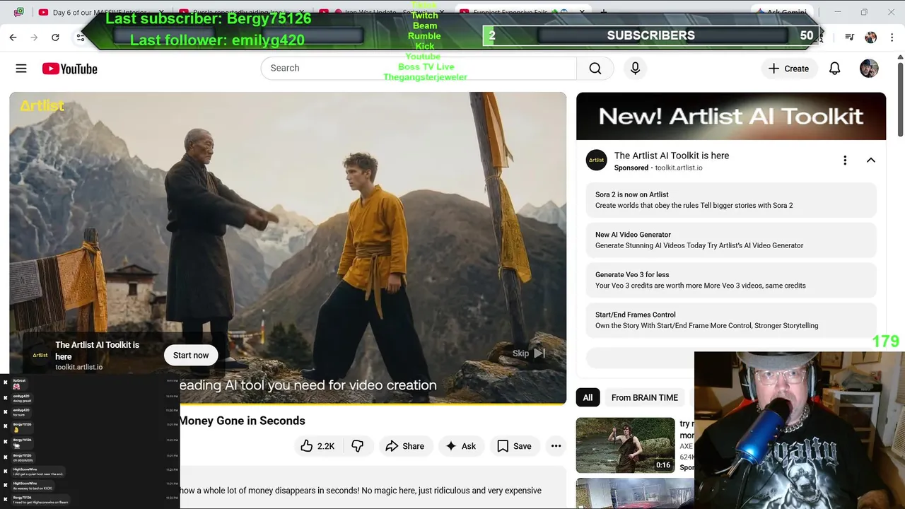Screen dimensions: 905x509
Task: Click the video player showing the Artlist ad
Action: point(288,247)
